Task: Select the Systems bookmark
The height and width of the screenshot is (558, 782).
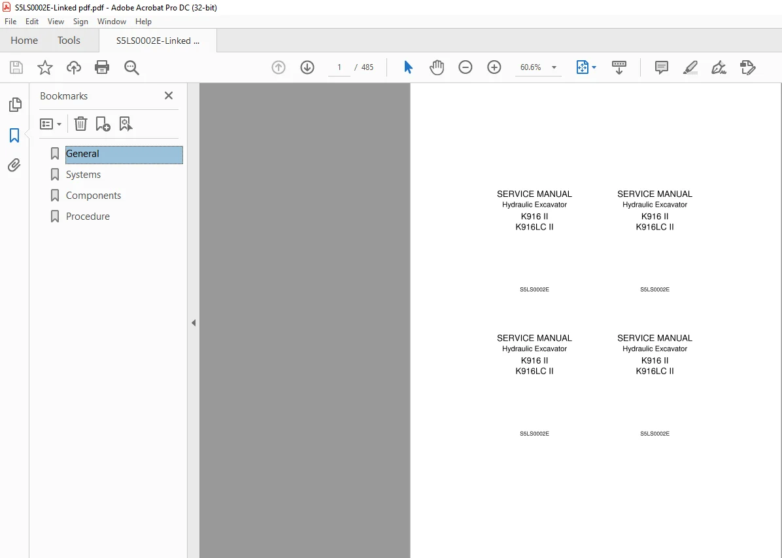Action: click(83, 175)
